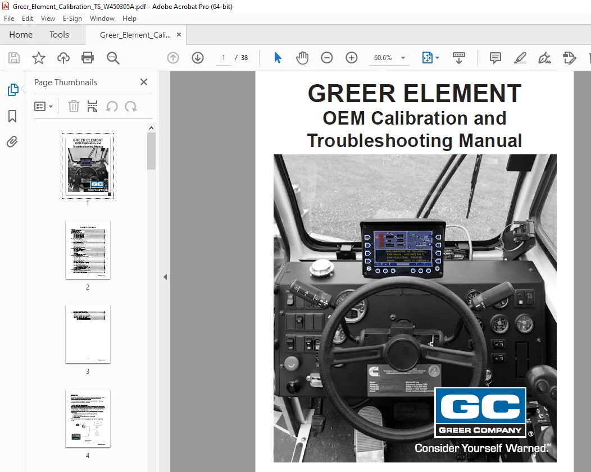Viewport: 591px width, 472px height.
Task: Switch to the Tools tab
Action: (x=59, y=35)
